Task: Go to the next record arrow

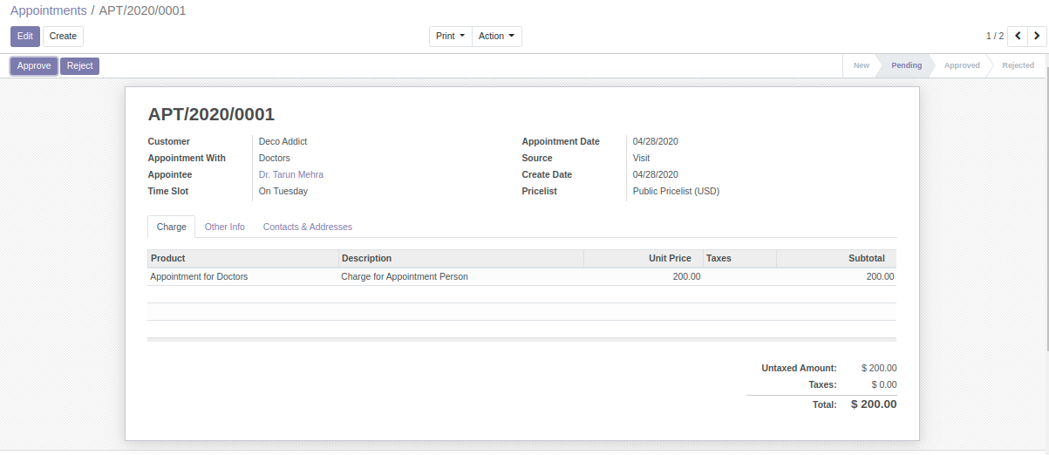Action: pos(1036,36)
